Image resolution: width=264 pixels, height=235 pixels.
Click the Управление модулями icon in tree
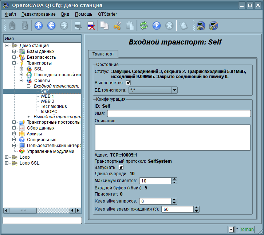[x=22, y=151]
